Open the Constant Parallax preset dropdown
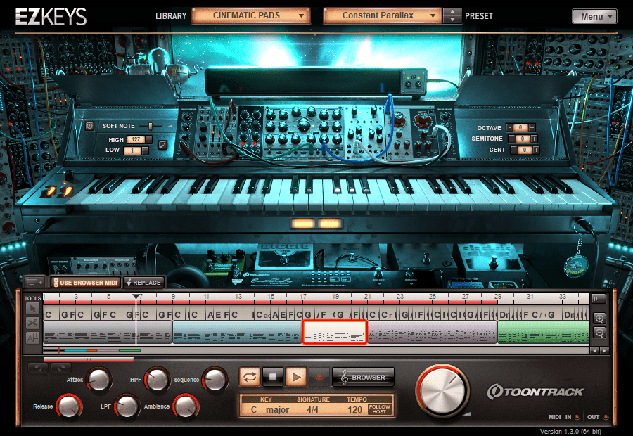Screen dimensions: 633x436 click(382, 15)
